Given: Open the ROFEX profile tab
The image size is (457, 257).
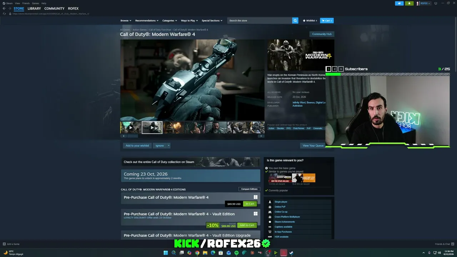Looking at the screenshot, I should [73, 9].
